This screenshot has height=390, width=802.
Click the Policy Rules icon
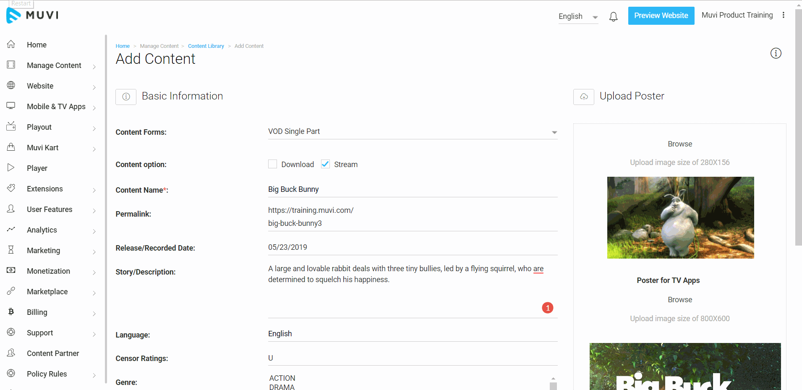(11, 373)
